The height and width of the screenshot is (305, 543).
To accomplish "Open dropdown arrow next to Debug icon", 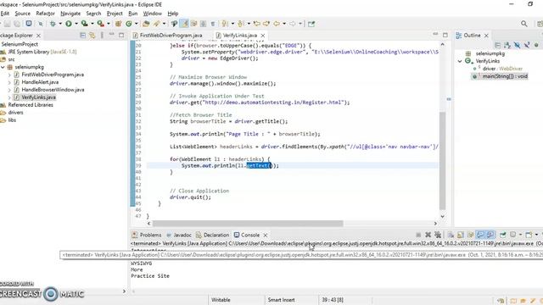I will tap(60, 24).
